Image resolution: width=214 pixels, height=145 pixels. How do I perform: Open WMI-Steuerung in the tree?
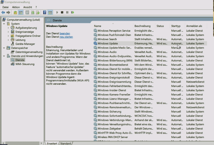point(25,64)
